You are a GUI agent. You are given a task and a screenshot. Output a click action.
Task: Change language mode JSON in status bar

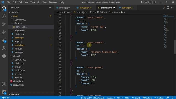136,98
